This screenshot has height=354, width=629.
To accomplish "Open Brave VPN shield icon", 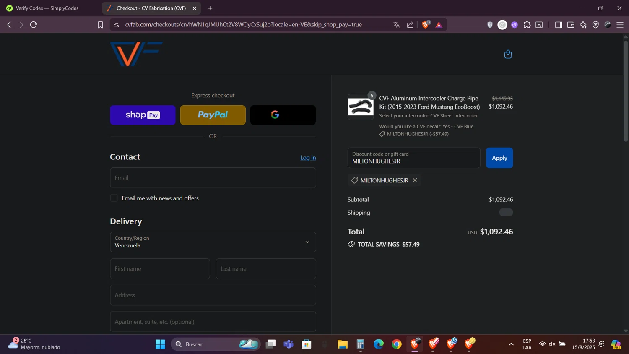I will pos(595,25).
